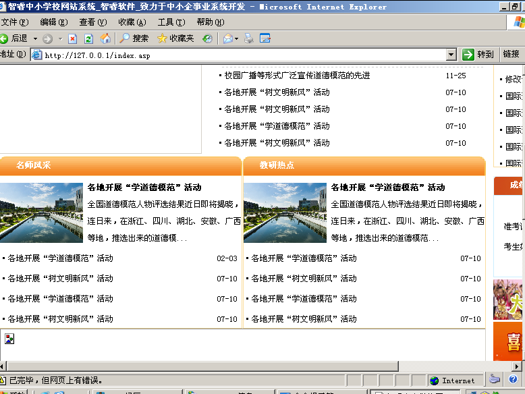Click the 考生 label in the score panel
The width and height of the screenshot is (525, 394).
[x=513, y=247]
